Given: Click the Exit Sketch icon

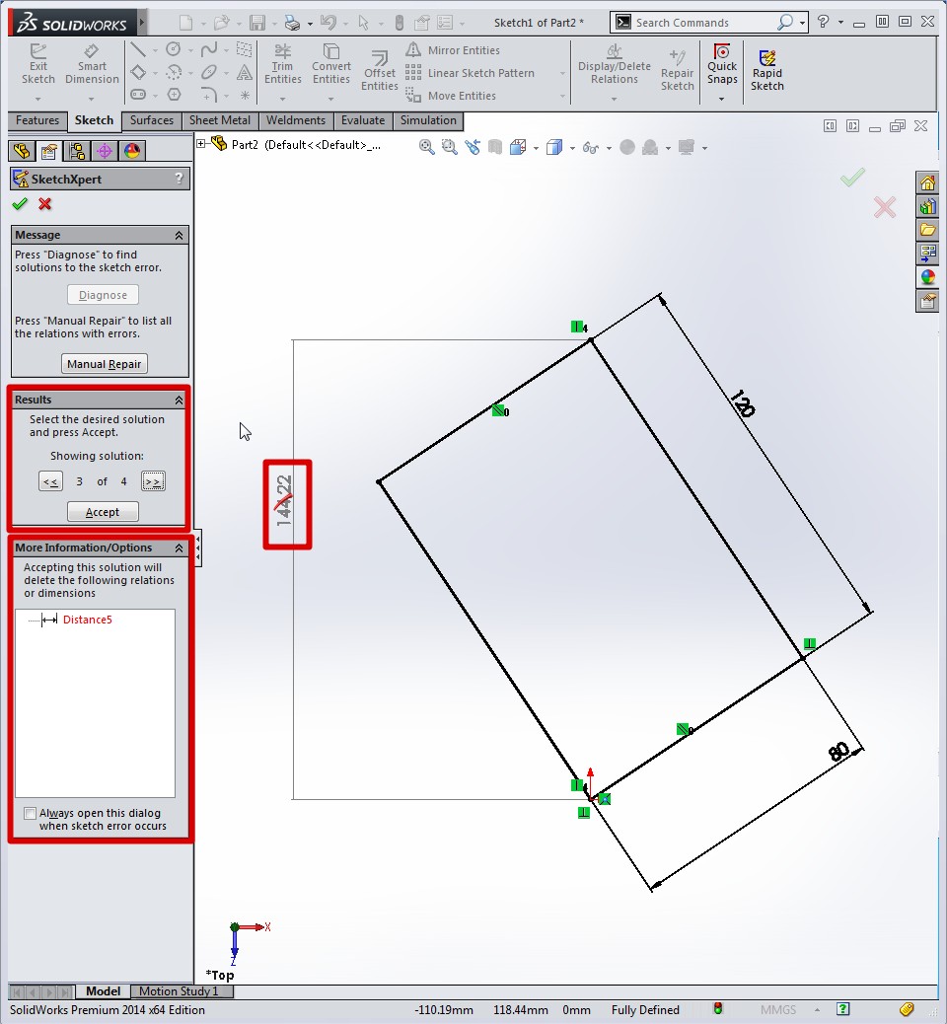Looking at the screenshot, I should [38, 65].
